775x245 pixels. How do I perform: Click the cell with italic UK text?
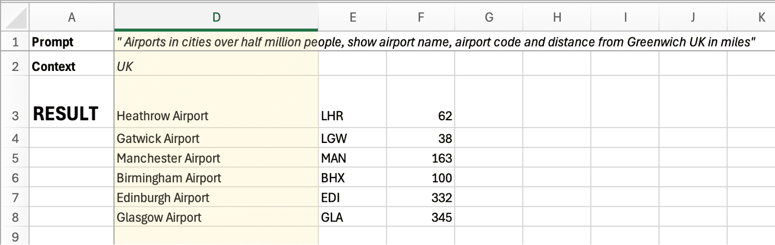click(216, 67)
